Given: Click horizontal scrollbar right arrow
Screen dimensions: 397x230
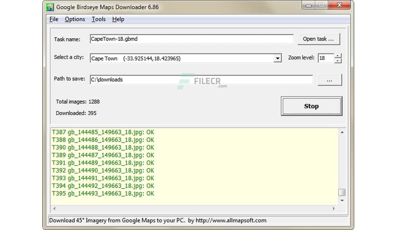Looking at the screenshot, I should [334, 209].
